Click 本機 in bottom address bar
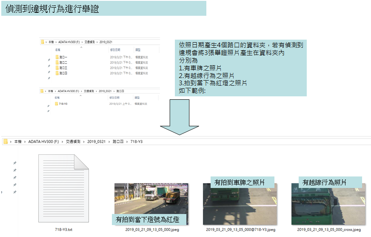Viewport: 371px width, 237px height. click(x=17, y=141)
